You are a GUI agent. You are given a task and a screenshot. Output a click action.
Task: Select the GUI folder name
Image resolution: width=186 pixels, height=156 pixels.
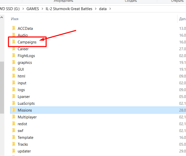[21, 69]
